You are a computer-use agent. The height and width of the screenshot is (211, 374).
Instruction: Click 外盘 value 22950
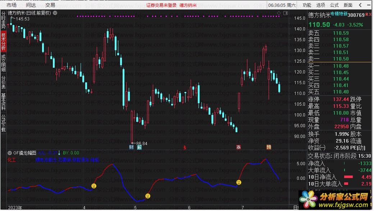tap(342, 127)
